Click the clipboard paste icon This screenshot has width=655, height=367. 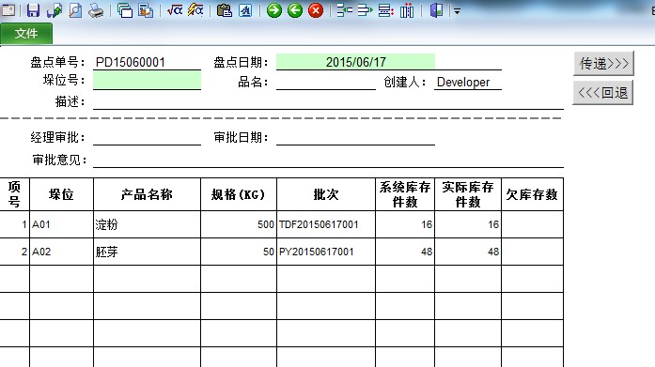(x=225, y=10)
